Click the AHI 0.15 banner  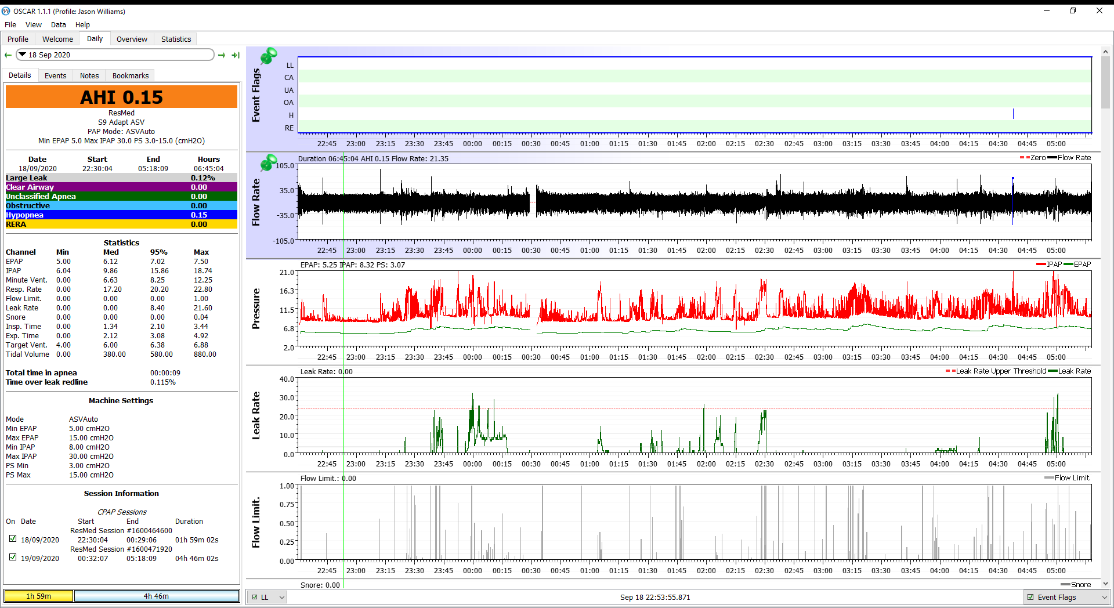121,97
